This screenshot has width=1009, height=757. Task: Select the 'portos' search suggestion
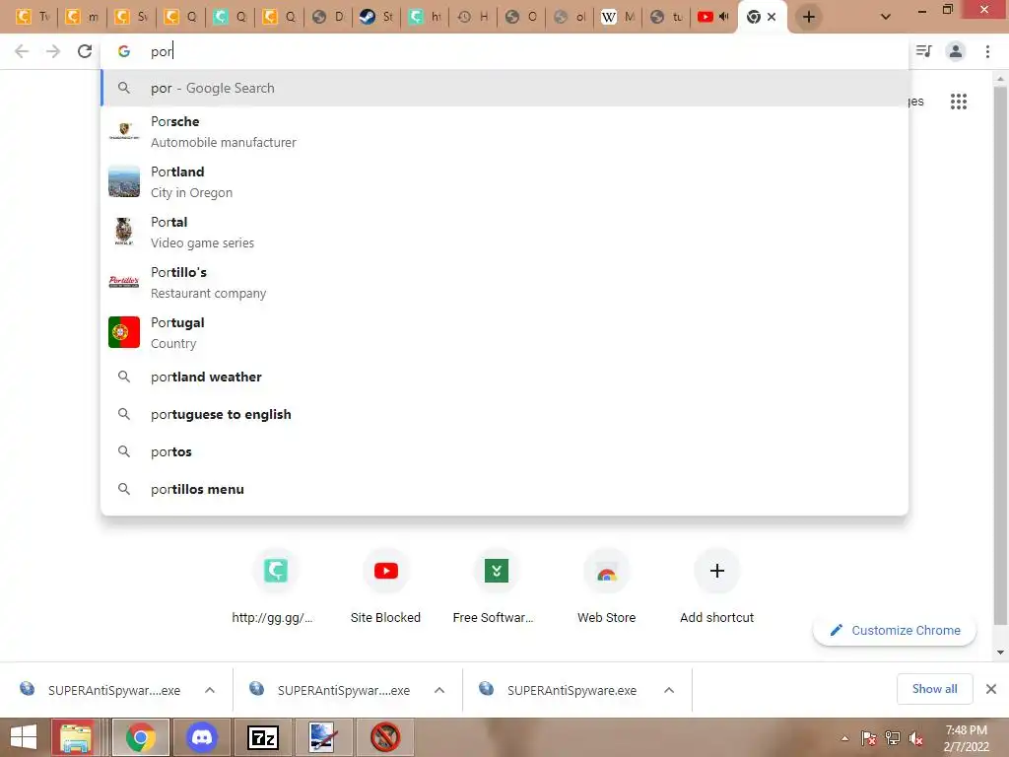[505, 451]
